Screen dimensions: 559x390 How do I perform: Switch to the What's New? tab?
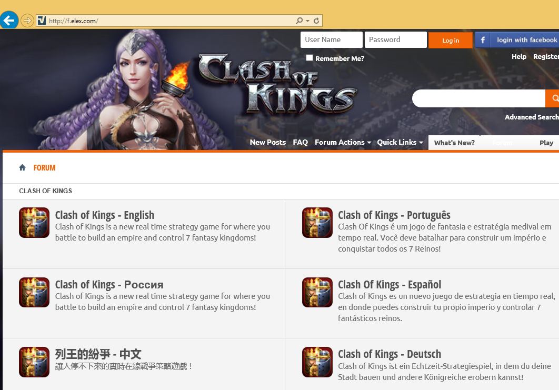(x=454, y=143)
